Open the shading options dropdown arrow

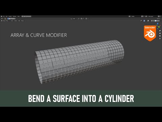(x=160, y=21)
